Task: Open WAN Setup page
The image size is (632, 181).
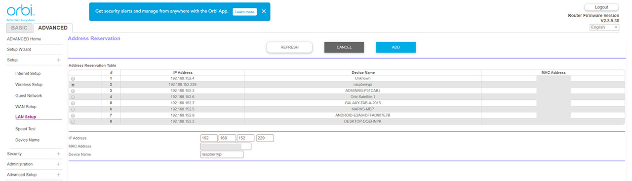Action: (26, 107)
